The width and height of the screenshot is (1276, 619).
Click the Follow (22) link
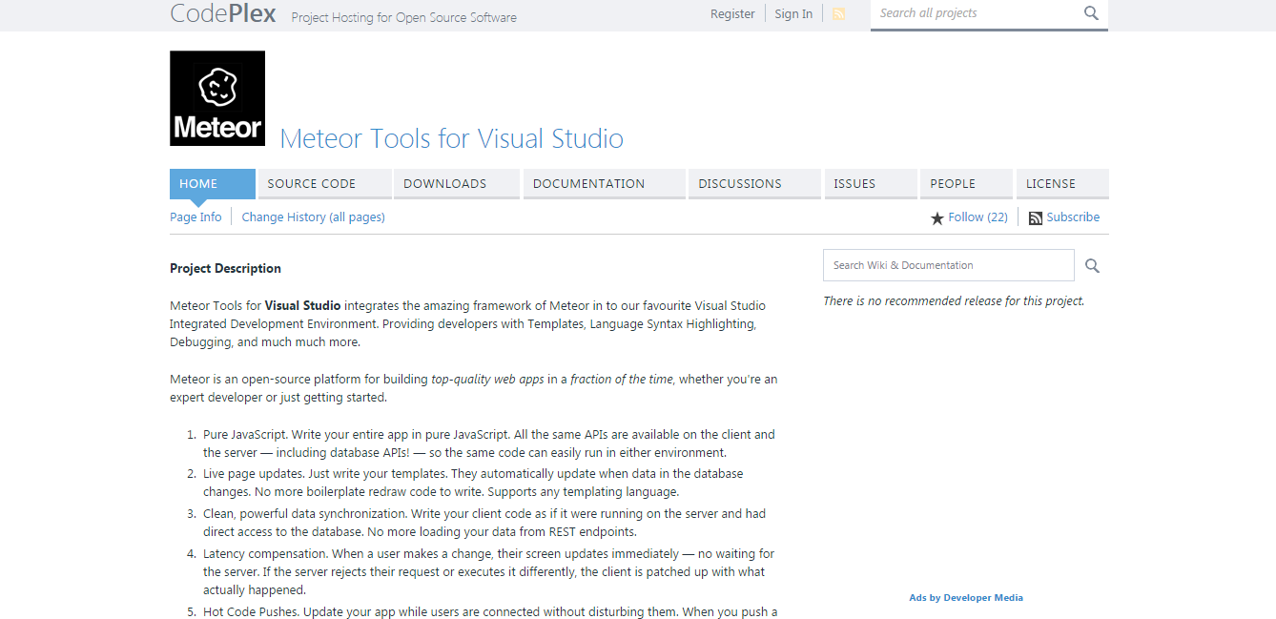978,217
